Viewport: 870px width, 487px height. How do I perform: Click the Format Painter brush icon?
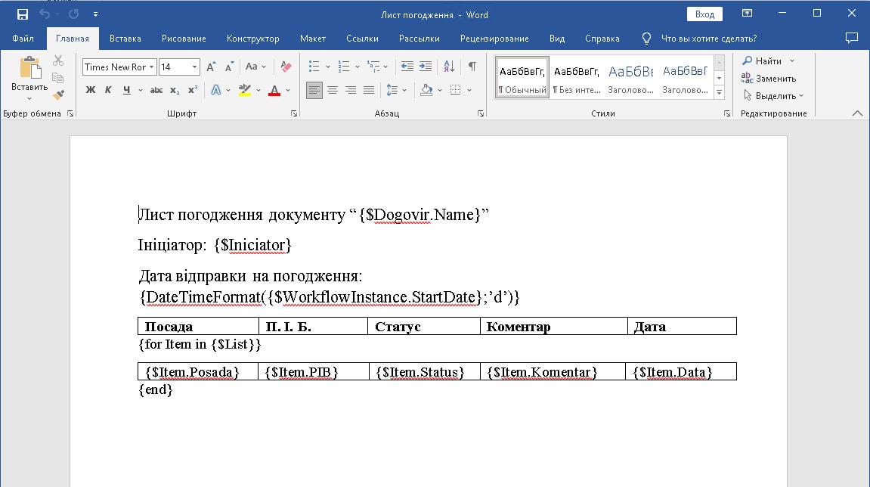coord(58,95)
